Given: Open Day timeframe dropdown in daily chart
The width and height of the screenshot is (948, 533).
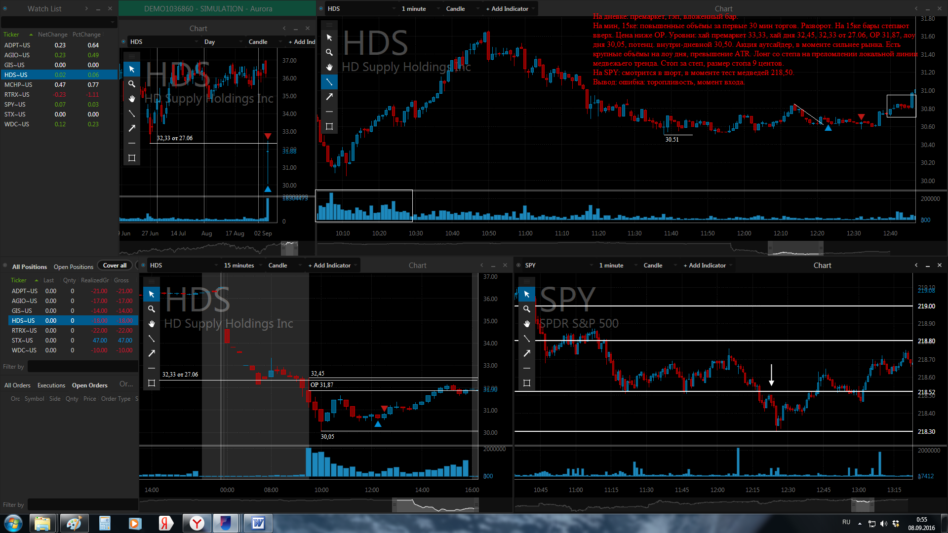Looking at the screenshot, I should coord(224,41).
